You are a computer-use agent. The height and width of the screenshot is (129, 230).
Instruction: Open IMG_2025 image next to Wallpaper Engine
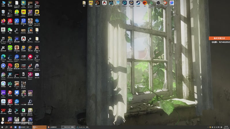(24, 57)
